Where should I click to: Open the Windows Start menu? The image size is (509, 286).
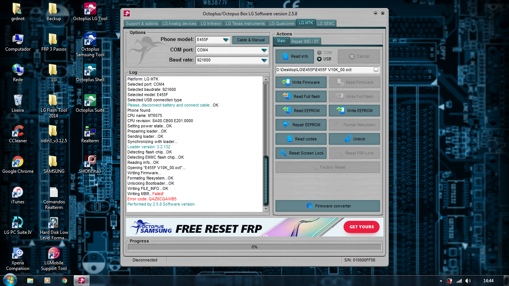[x=9, y=280]
